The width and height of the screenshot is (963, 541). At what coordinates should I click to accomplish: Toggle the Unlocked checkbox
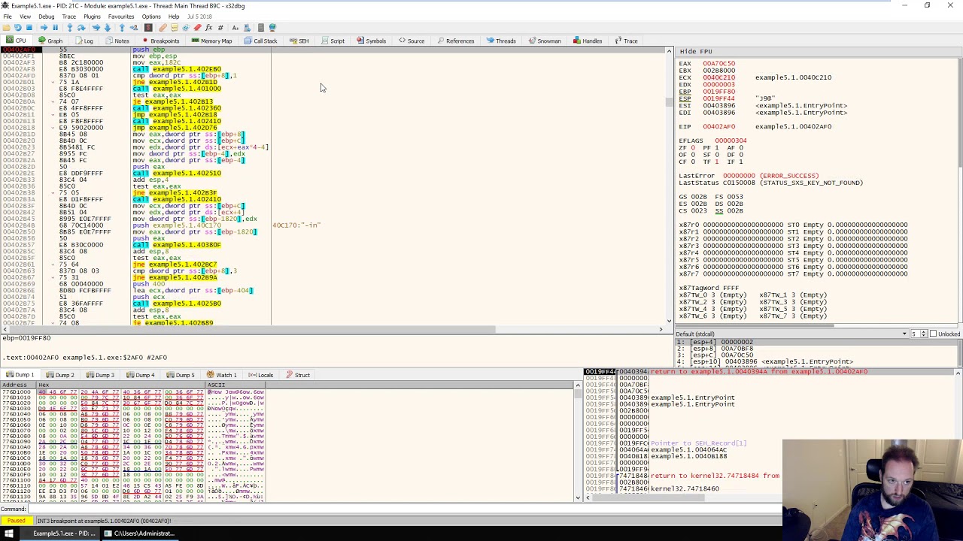(934, 334)
